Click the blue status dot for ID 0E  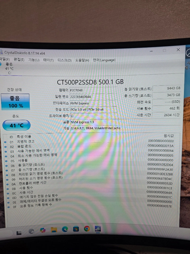(x=9, y=202)
